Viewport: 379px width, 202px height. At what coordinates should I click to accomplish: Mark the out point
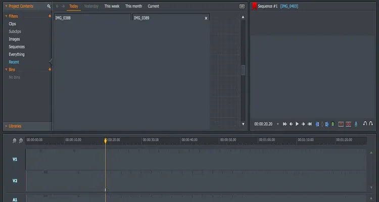coord(327,124)
